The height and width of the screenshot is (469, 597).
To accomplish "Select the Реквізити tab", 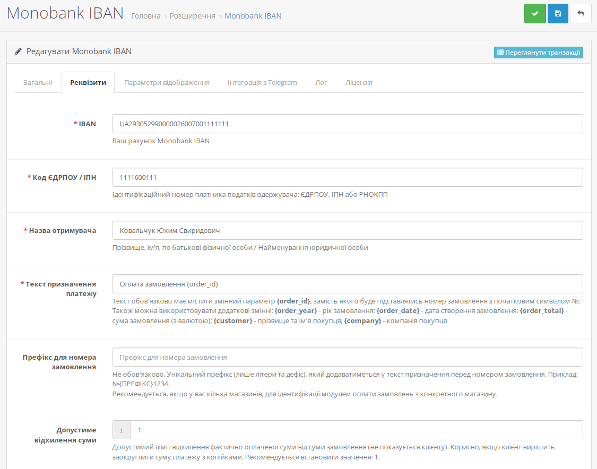I will coord(88,82).
